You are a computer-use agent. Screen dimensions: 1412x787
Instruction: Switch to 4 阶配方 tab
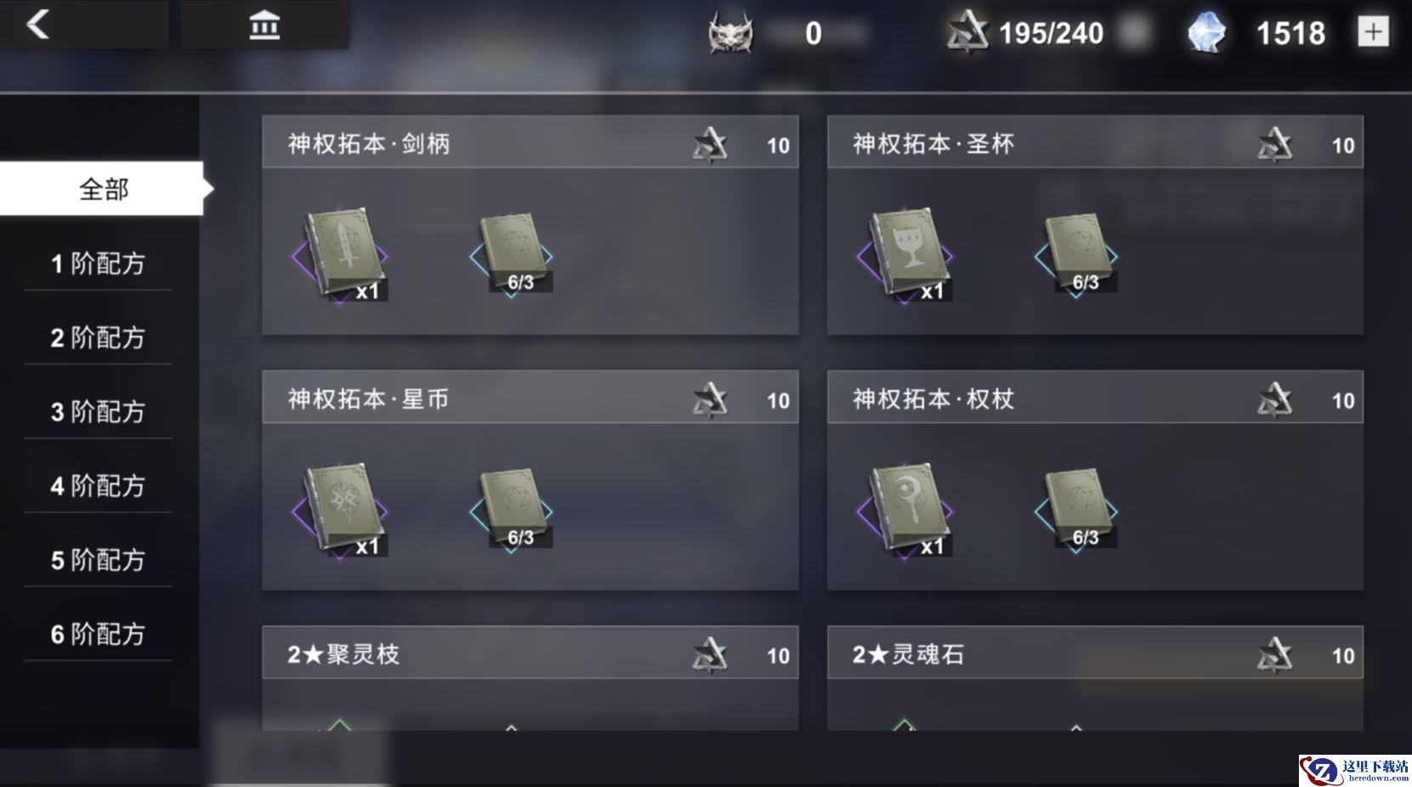point(98,485)
